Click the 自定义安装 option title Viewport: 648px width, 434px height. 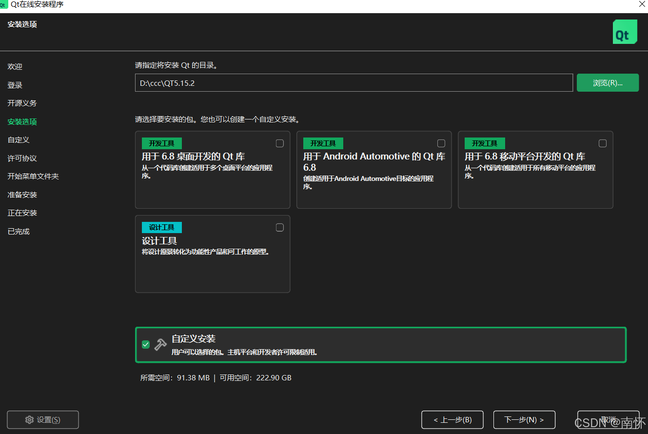(x=194, y=339)
